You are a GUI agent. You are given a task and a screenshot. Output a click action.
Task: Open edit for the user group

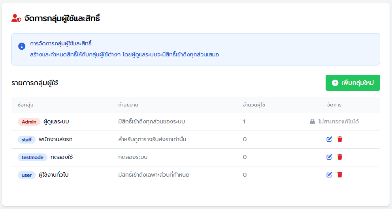pos(329,175)
